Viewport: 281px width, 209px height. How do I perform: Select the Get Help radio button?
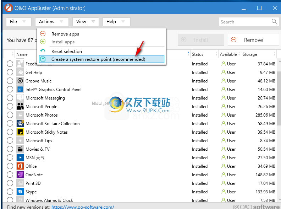pos(10,72)
